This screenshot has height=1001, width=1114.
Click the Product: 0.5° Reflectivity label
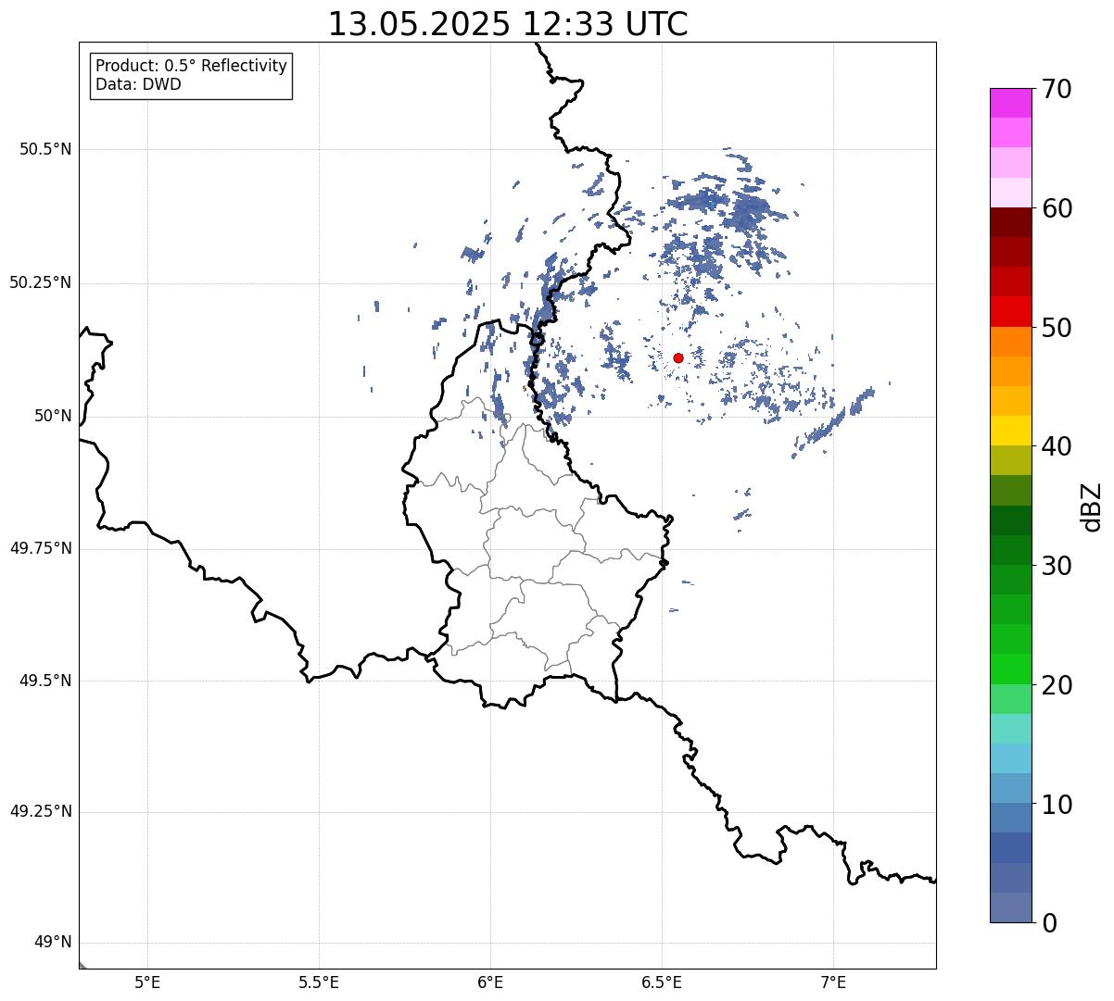pyautogui.click(x=191, y=66)
